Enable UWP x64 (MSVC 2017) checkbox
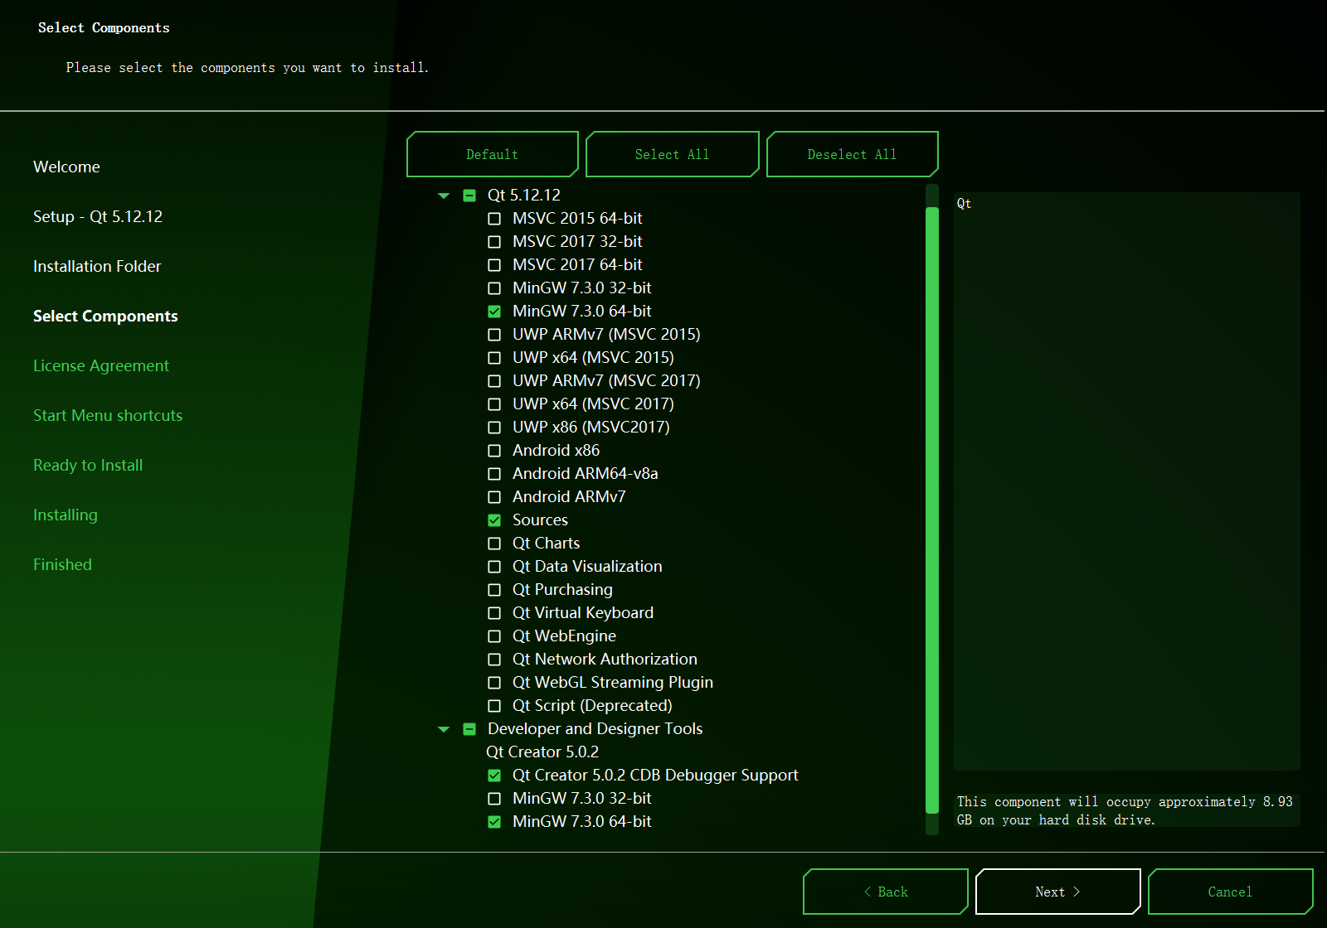This screenshot has height=928, width=1327. pyautogui.click(x=494, y=404)
